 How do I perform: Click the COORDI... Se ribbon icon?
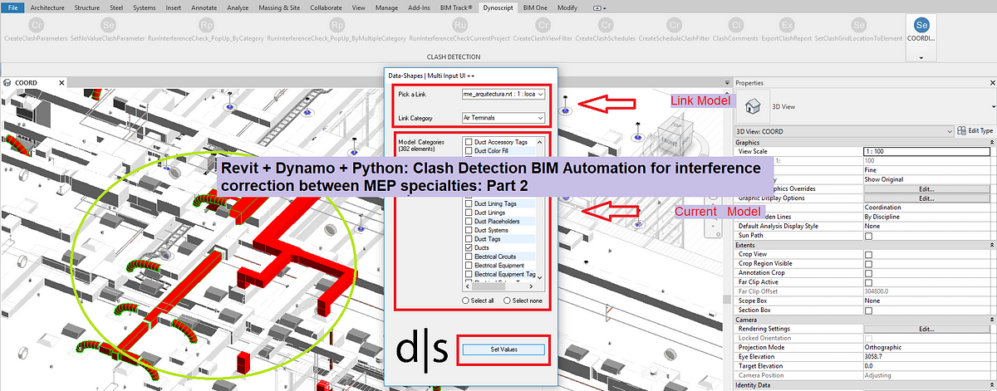click(x=921, y=26)
